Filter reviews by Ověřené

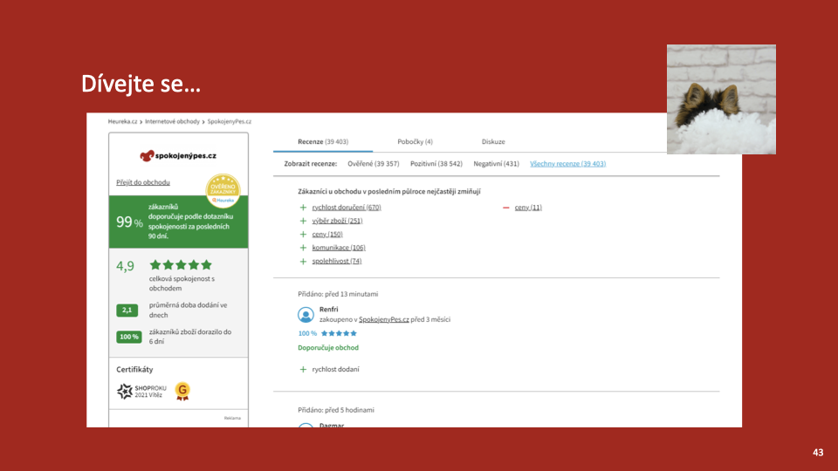point(373,164)
